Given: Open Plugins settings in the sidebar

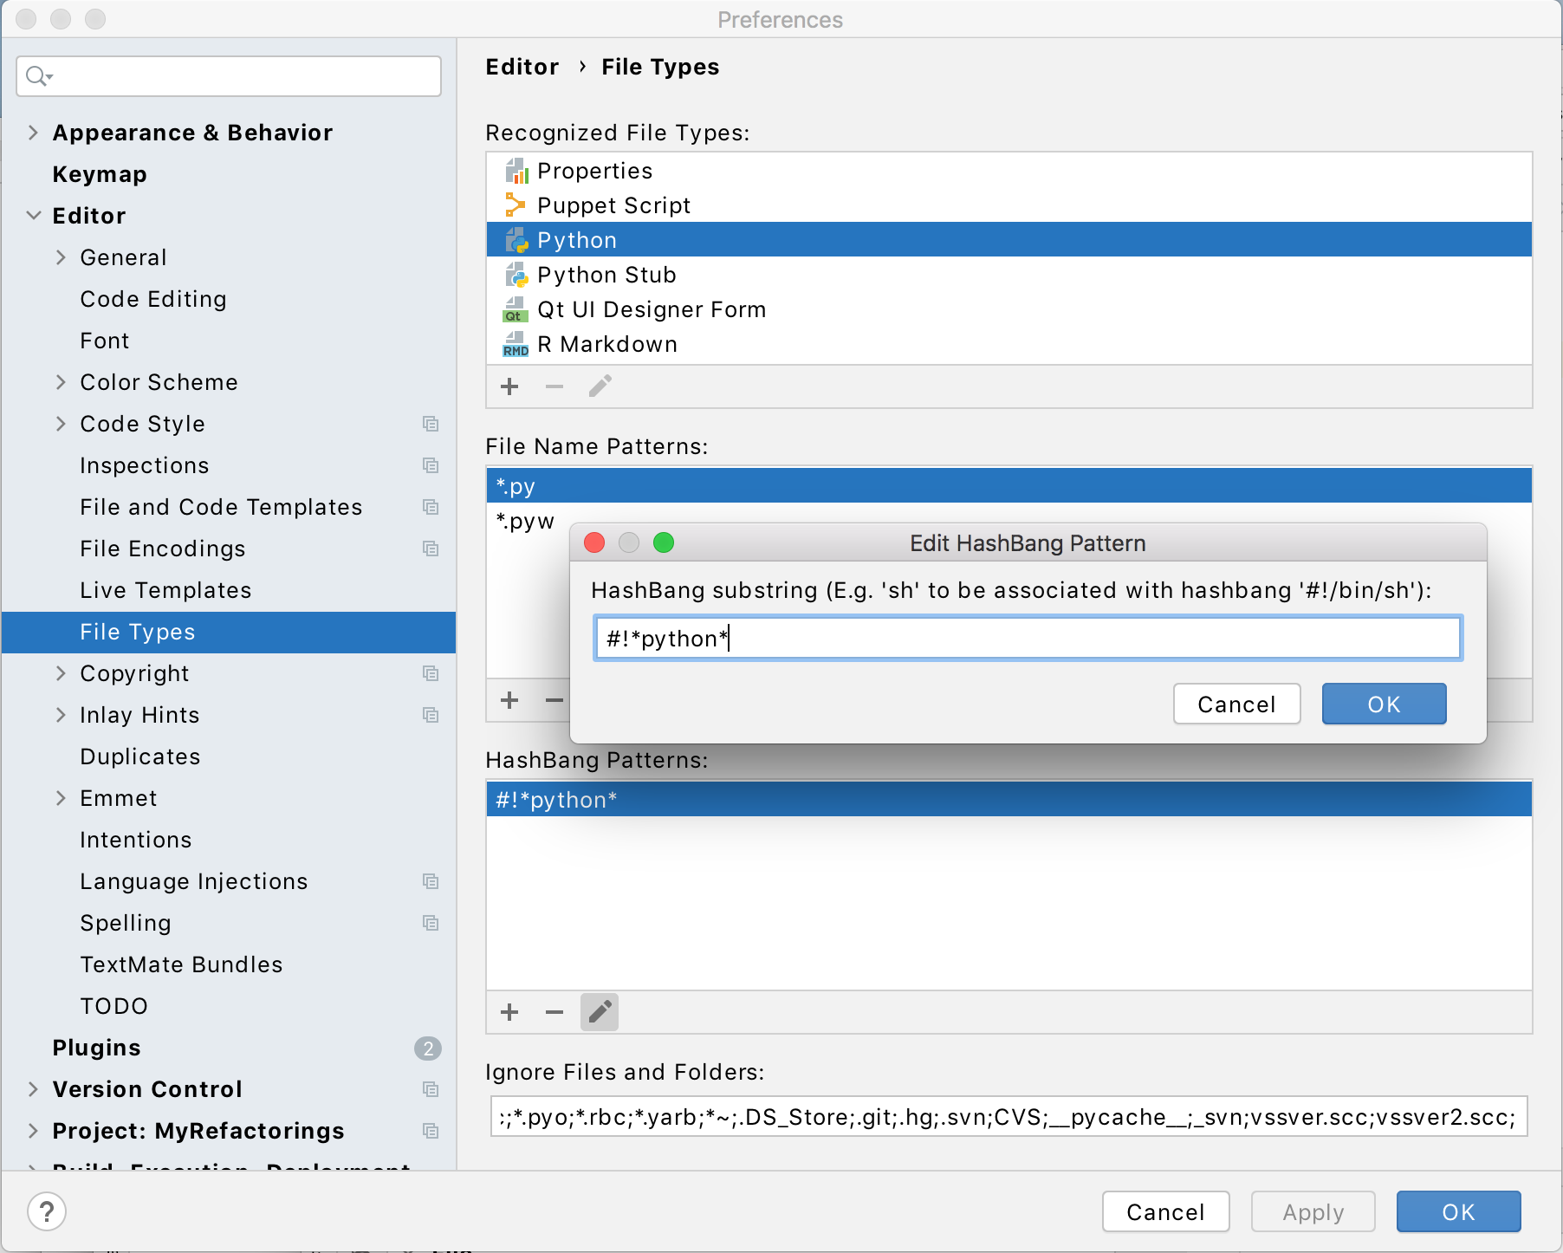Looking at the screenshot, I should tap(97, 1048).
